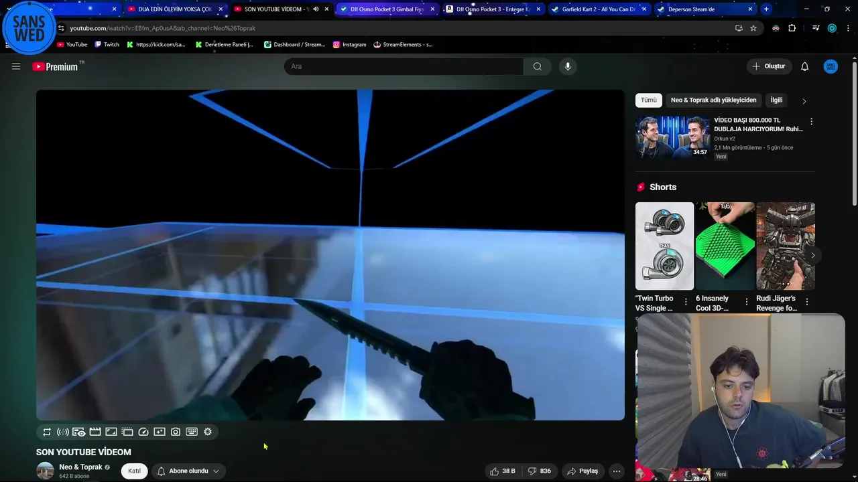Open the account avatar menu

(831, 66)
